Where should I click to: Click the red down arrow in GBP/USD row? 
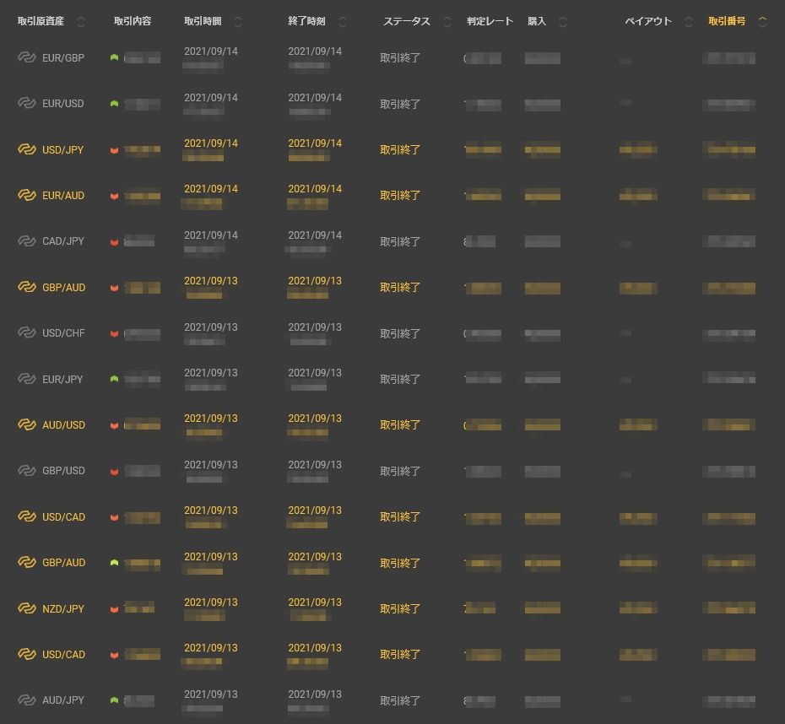tap(114, 471)
